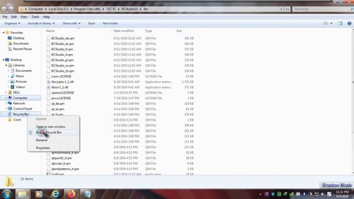Viewport: 354px width, 199px height.
Task: Open address bar history dropdown arrow
Action: tap(282, 9)
